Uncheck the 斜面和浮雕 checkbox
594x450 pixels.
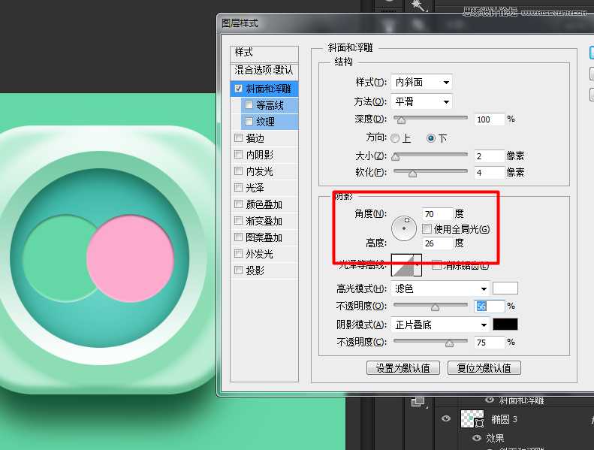(238, 89)
